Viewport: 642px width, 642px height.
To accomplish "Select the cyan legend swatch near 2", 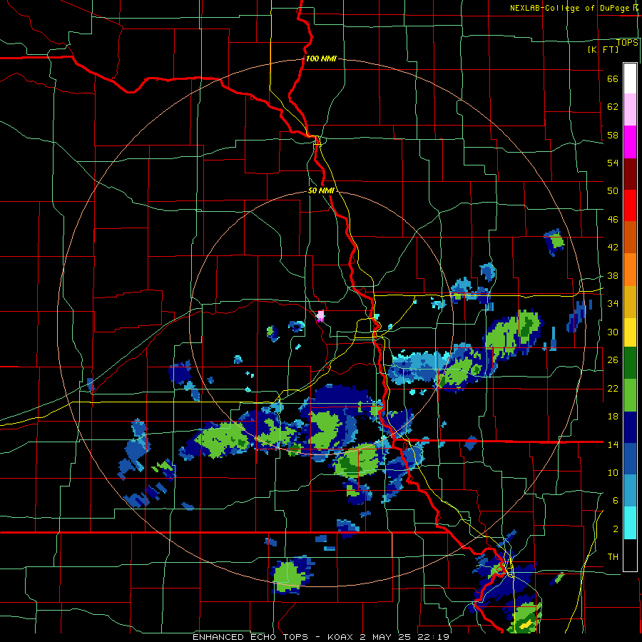I will [630, 523].
